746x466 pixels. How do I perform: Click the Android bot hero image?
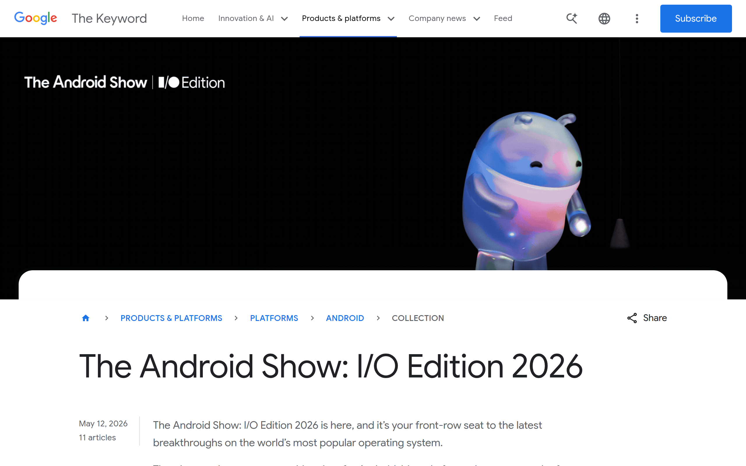tap(526, 190)
